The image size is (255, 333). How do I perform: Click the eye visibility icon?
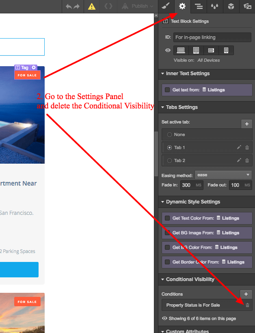(168, 50)
